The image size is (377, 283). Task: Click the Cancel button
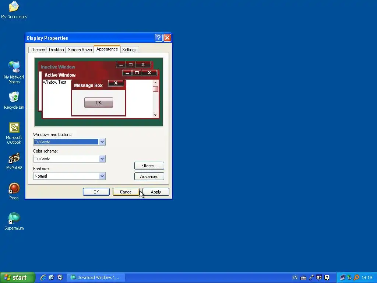pyautogui.click(x=126, y=192)
